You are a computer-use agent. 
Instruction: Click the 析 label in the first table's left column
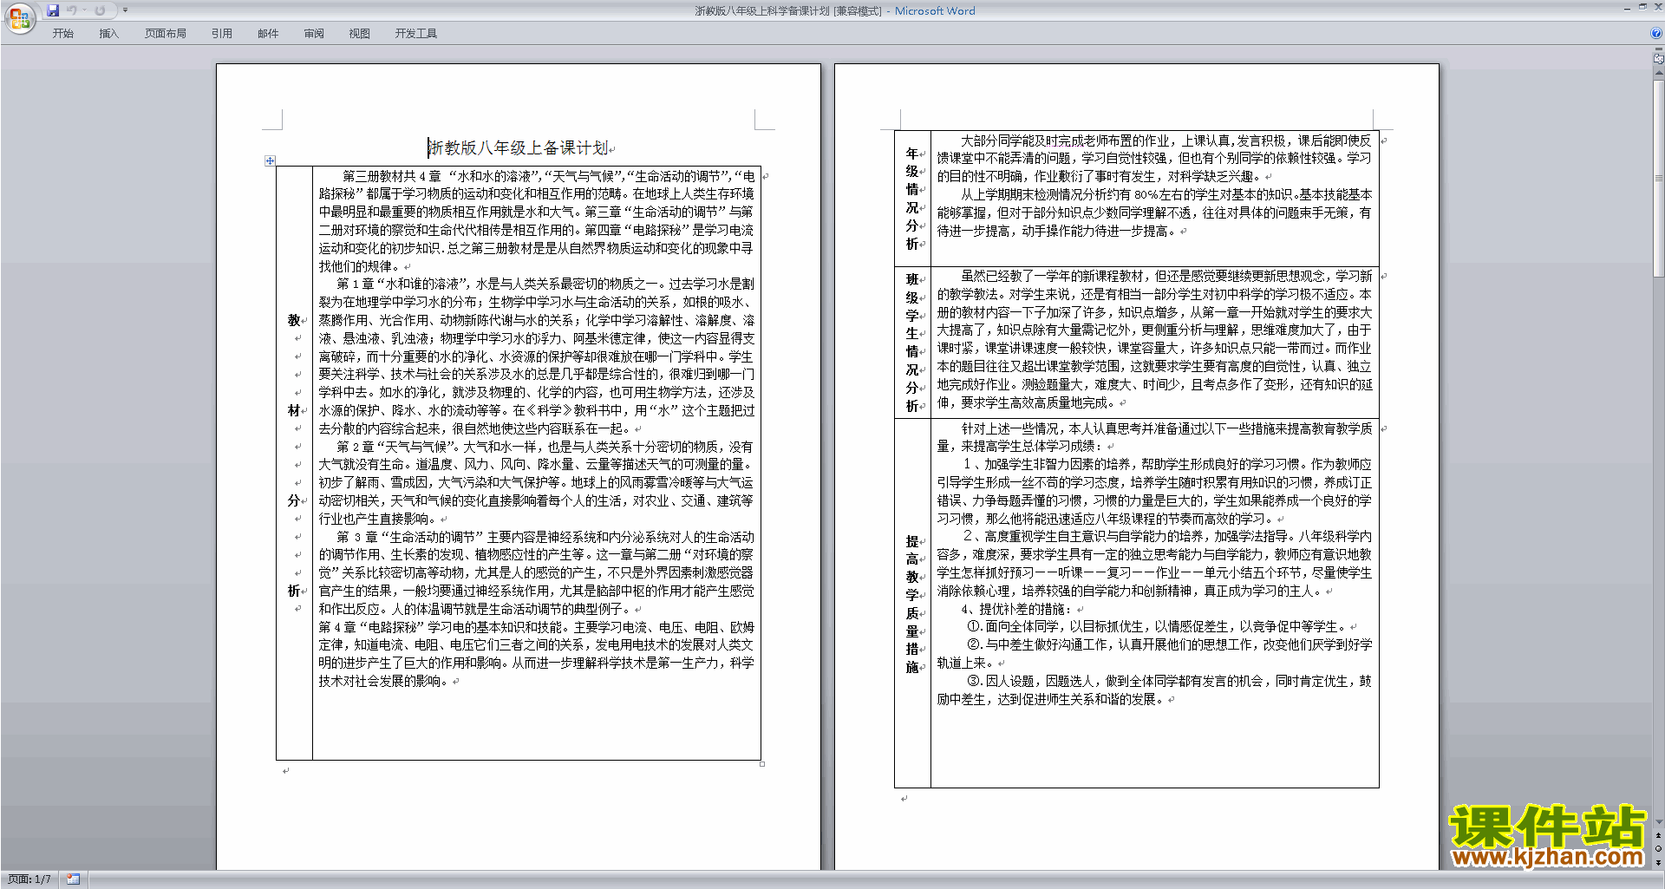pos(294,591)
